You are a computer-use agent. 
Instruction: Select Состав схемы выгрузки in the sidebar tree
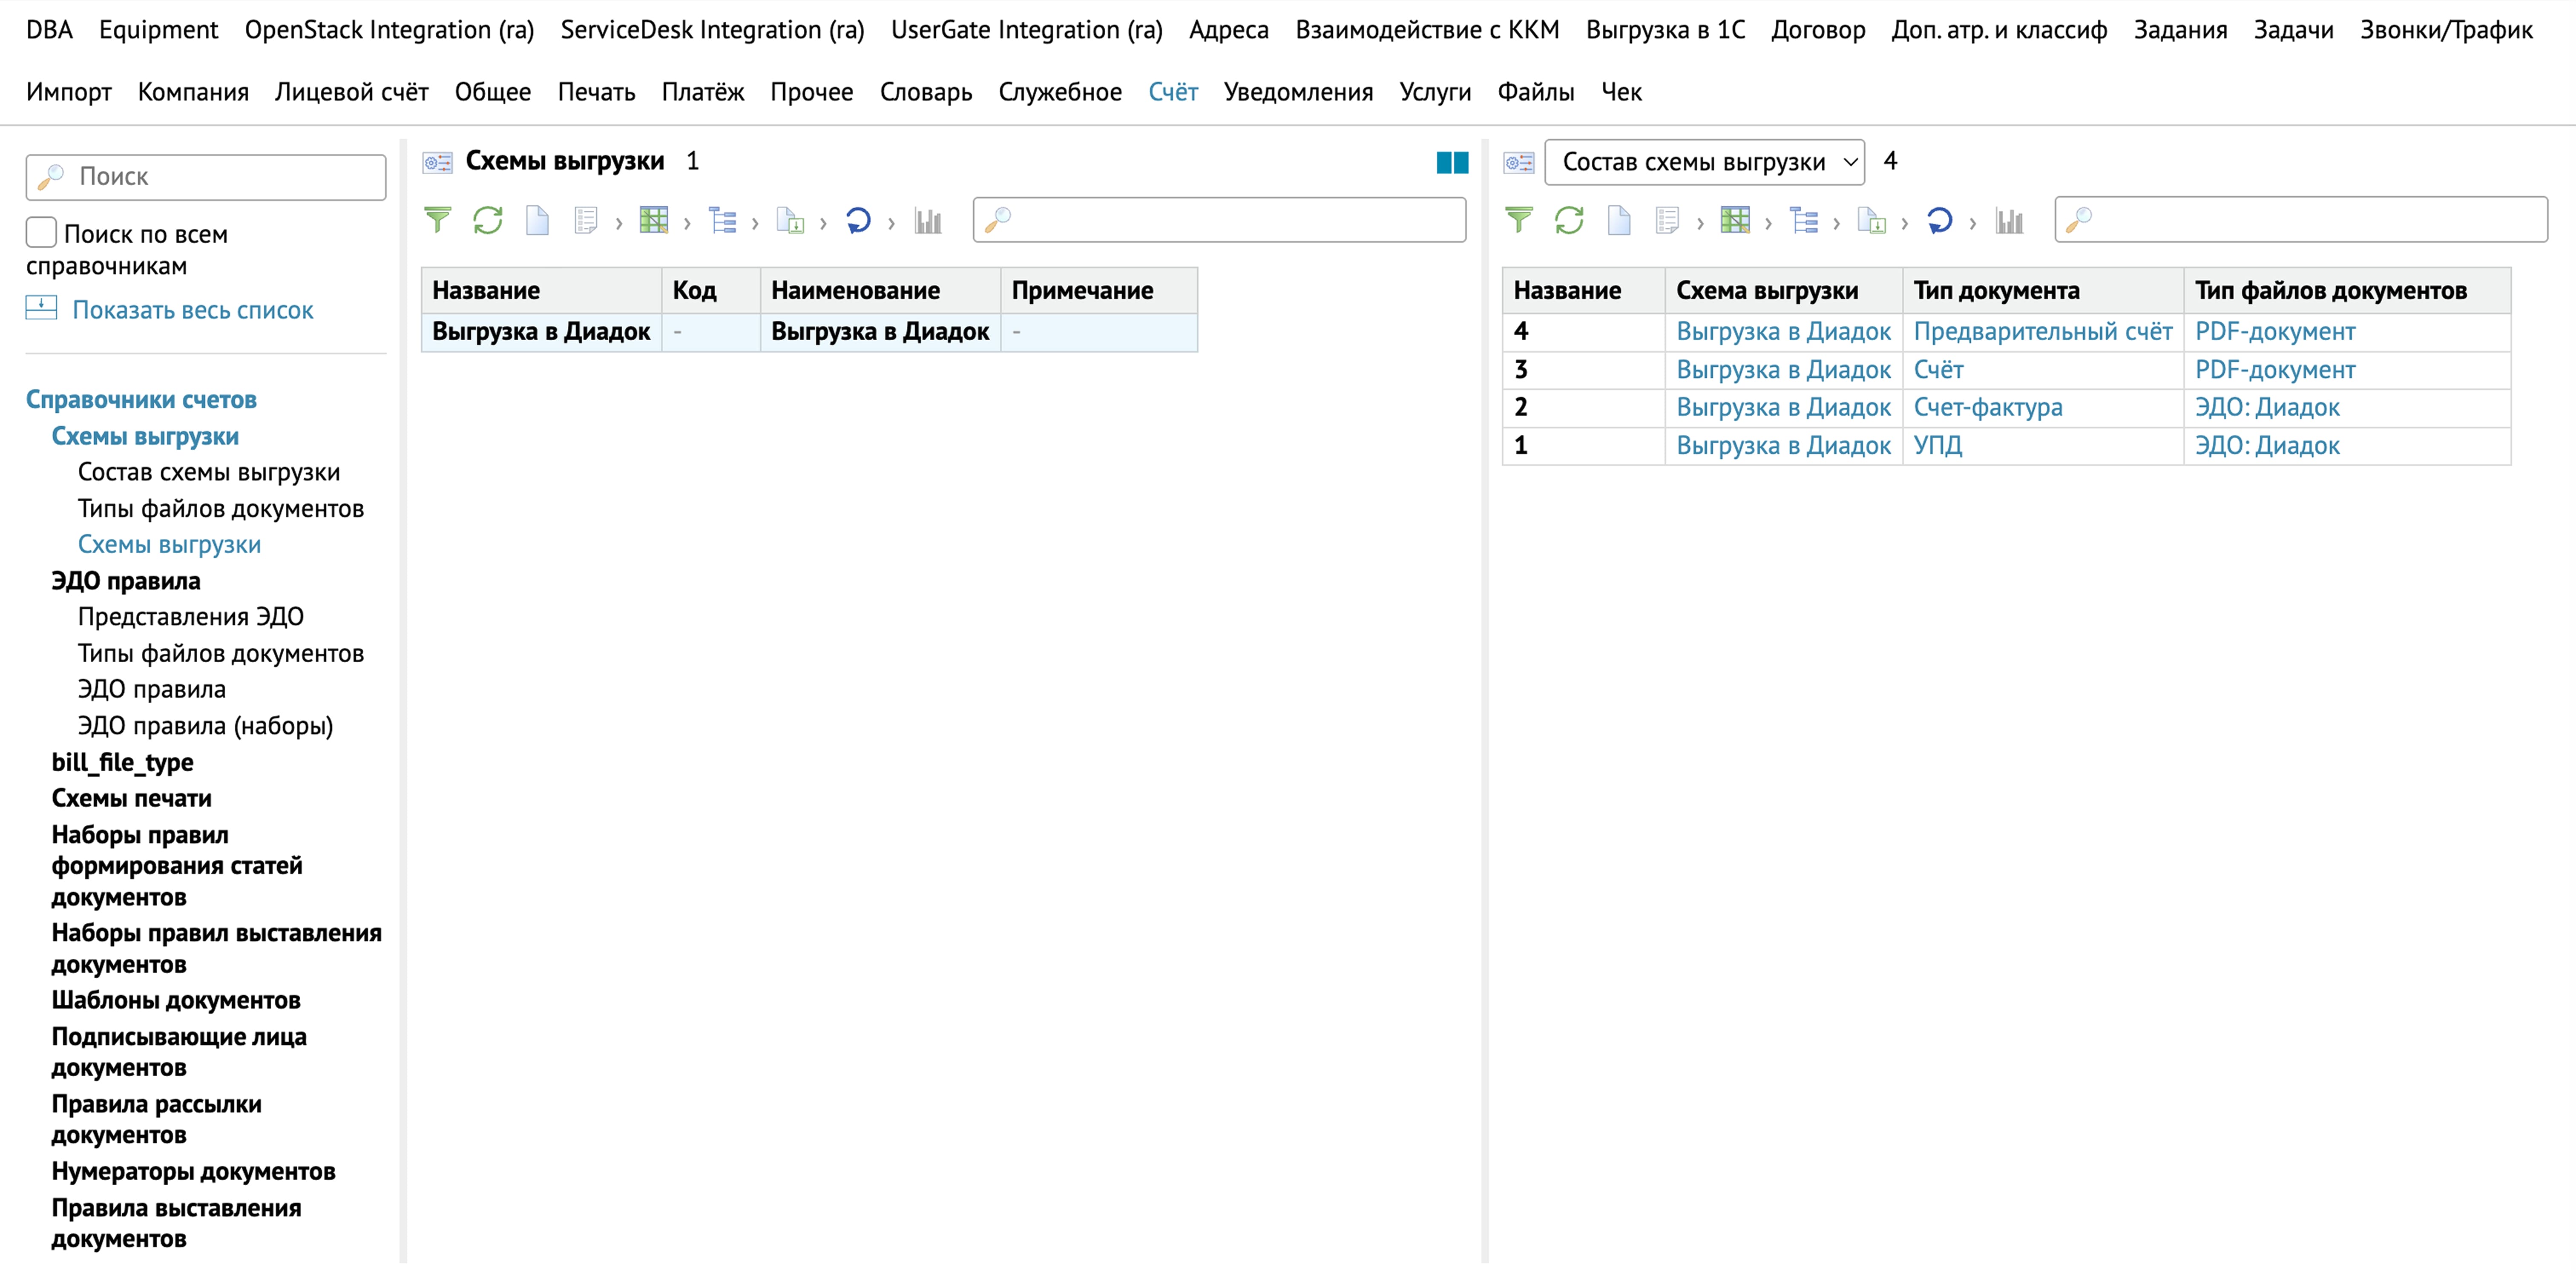click(x=209, y=472)
